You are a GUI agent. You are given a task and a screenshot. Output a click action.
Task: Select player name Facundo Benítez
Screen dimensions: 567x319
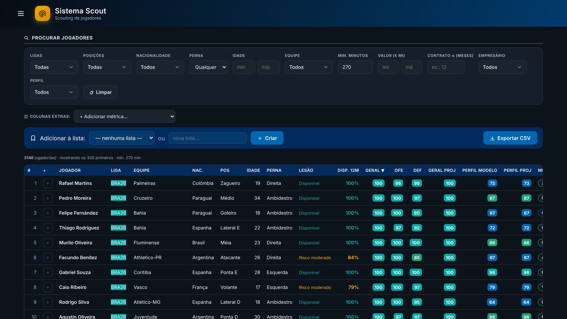(x=78, y=257)
